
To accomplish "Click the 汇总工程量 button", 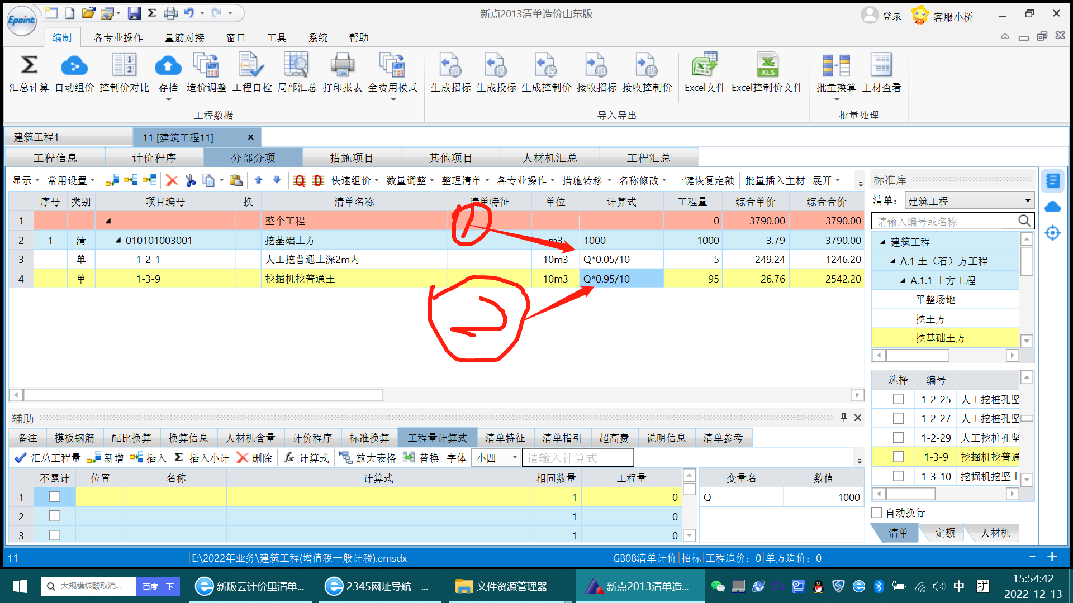I will click(x=48, y=458).
